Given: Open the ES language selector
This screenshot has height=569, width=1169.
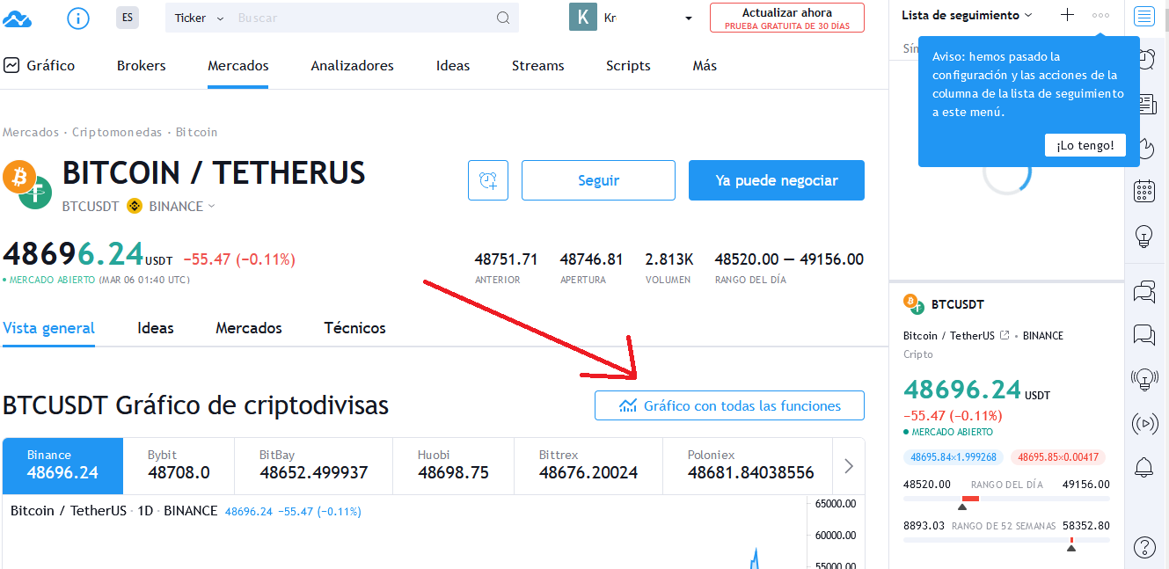Looking at the screenshot, I should (x=128, y=18).
